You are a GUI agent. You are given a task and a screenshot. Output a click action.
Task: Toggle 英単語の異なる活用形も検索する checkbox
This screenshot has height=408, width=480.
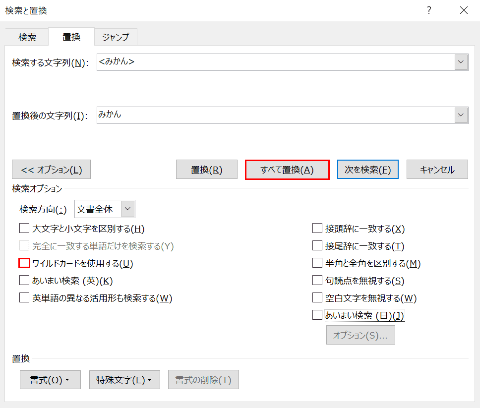click(x=24, y=297)
